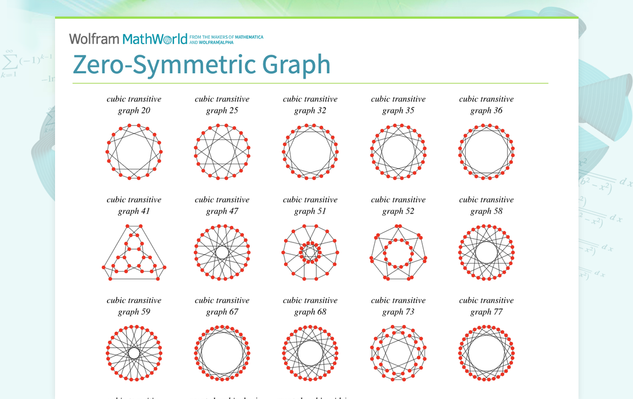Open cubic transitive graph 36 thumbnail
The height and width of the screenshot is (399, 633).
(x=486, y=152)
